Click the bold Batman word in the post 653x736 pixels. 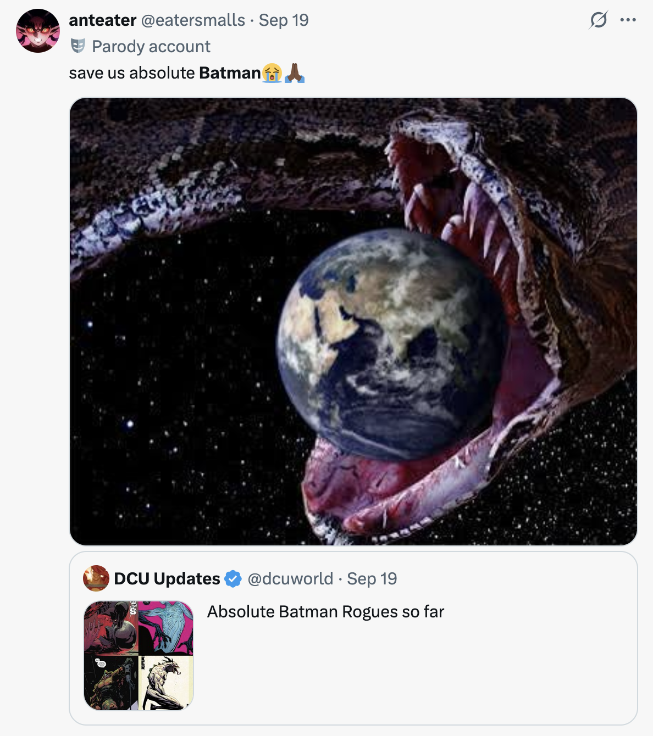[230, 73]
